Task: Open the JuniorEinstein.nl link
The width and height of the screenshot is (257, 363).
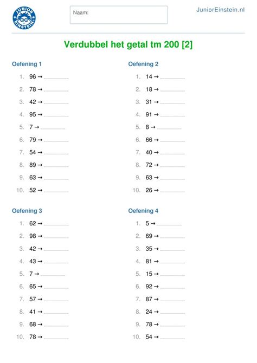Action: coord(220,10)
